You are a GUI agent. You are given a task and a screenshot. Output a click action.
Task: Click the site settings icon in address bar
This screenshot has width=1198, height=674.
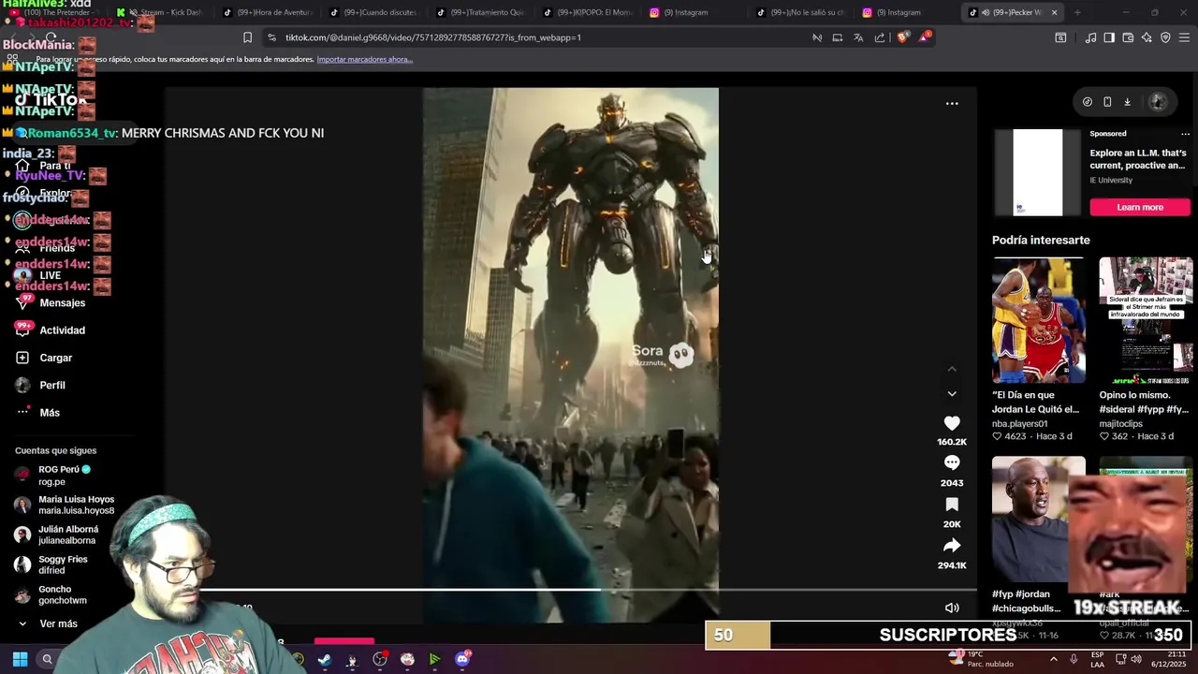click(x=271, y=37)
